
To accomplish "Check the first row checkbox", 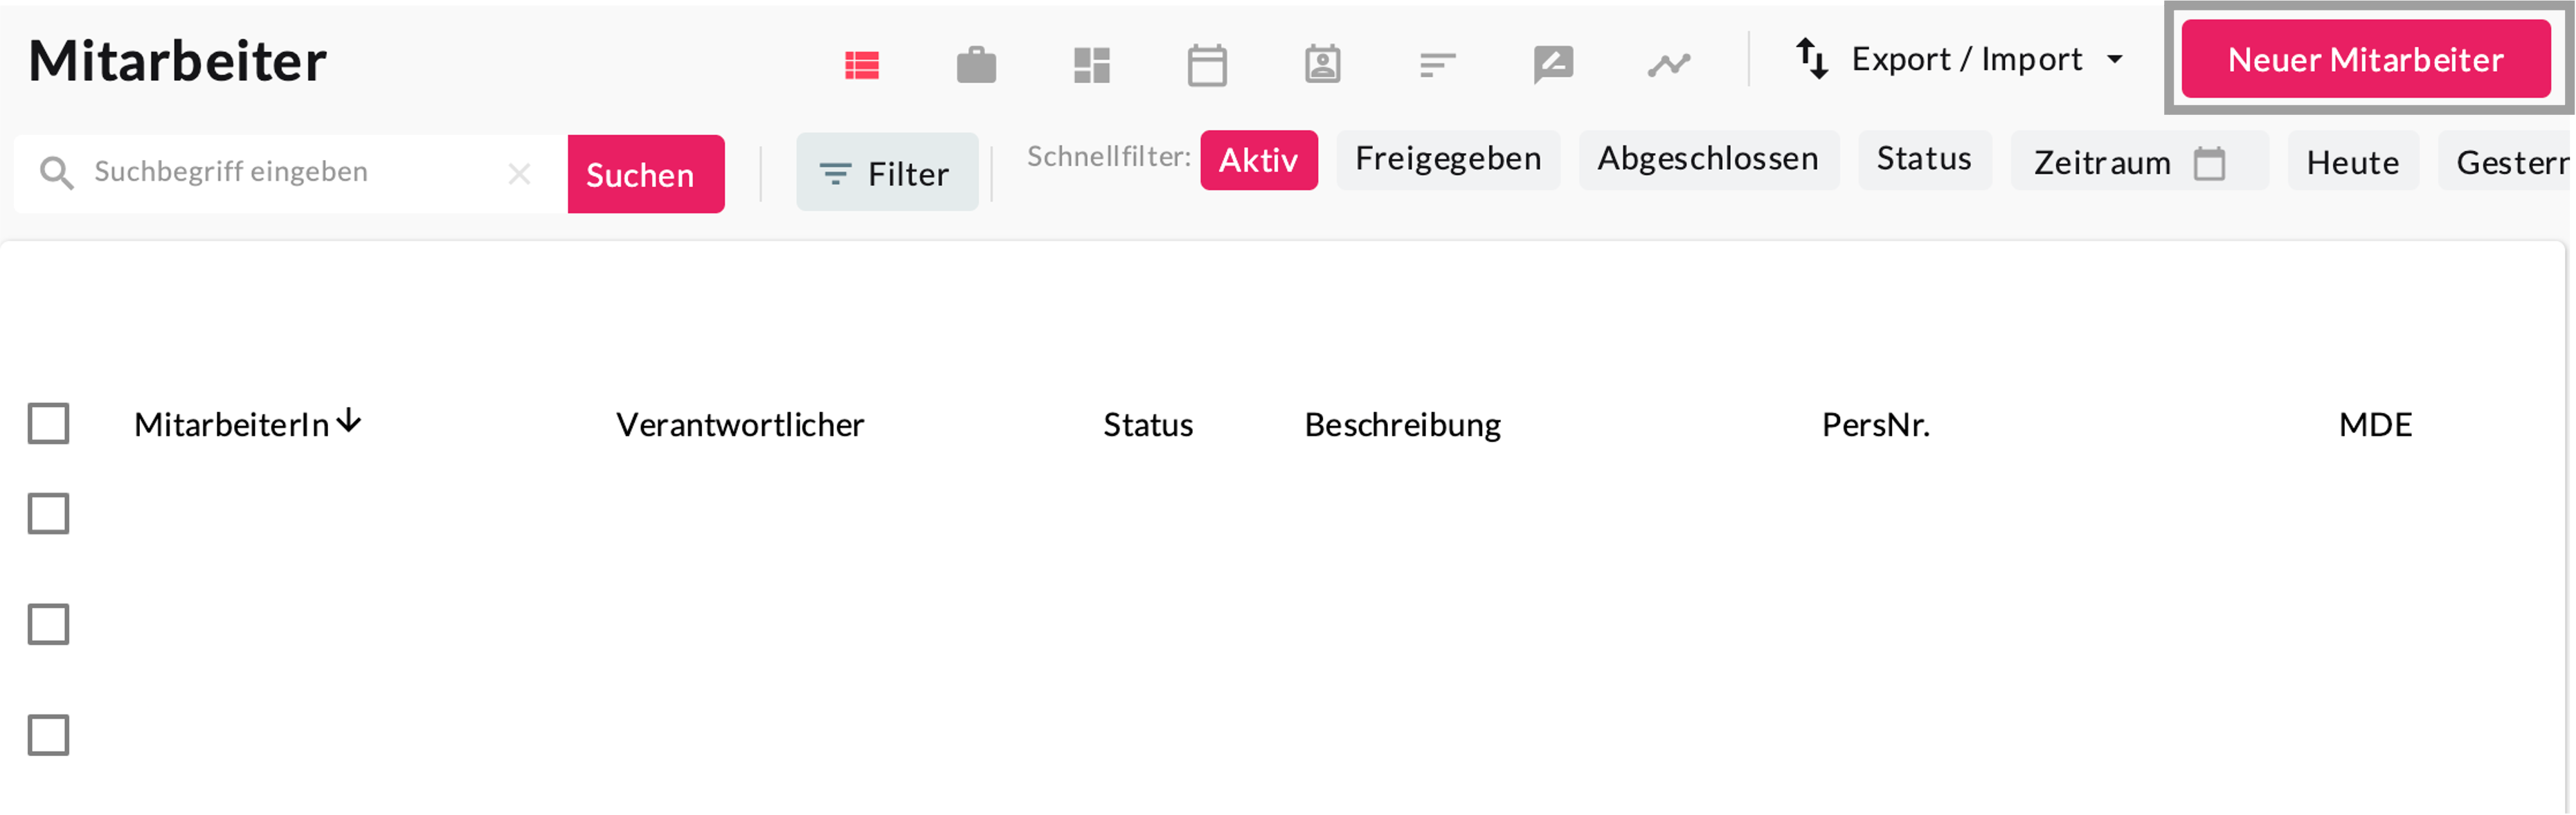I will [x=48, y=514].
